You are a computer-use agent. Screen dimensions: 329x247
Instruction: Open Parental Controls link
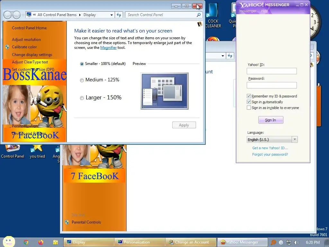[x=86, y=222]
